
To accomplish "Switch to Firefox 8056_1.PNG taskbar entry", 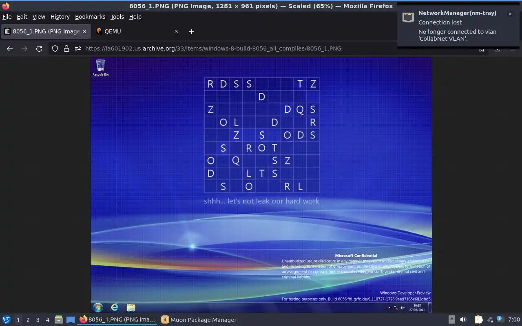I will click(x=118, y=320).
